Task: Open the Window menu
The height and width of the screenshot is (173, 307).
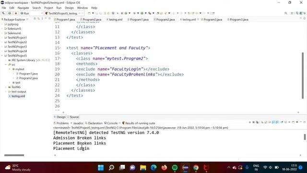Action: point(82,8)
